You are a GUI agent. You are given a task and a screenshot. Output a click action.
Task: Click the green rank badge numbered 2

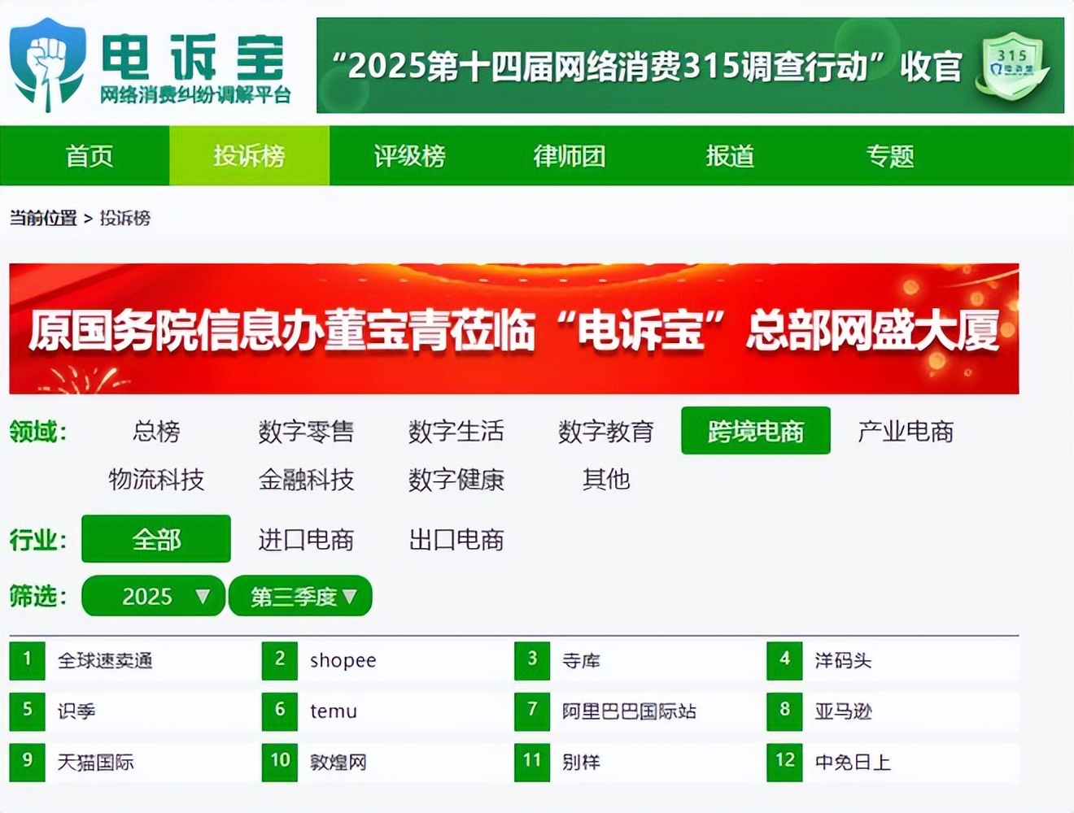[x=280, y=660]
